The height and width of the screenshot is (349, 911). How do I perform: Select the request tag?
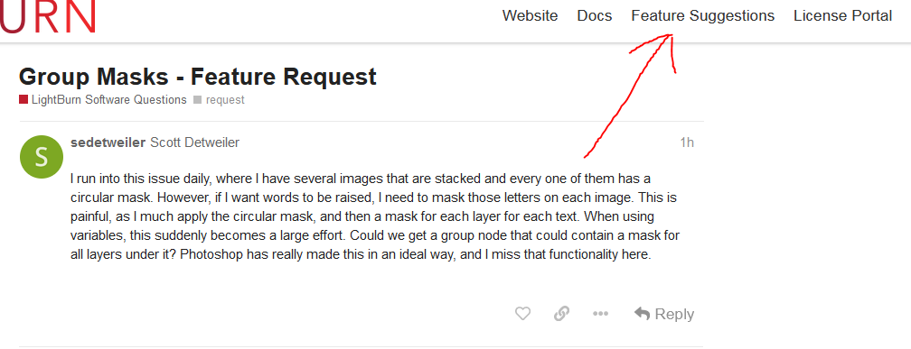point(225,100)
